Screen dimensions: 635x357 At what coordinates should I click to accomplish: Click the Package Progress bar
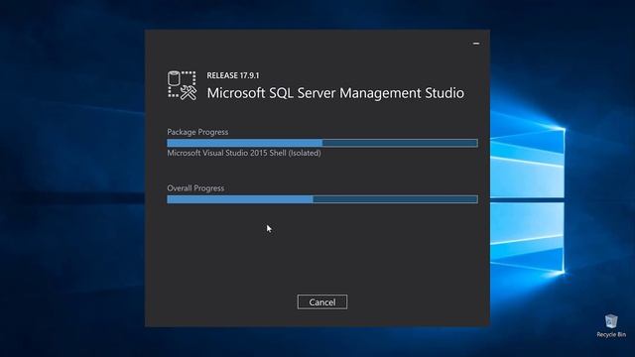coord(322,143)
